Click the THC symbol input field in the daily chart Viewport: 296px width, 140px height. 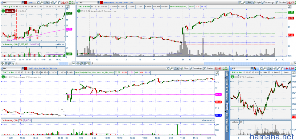(x=12, y=3)
